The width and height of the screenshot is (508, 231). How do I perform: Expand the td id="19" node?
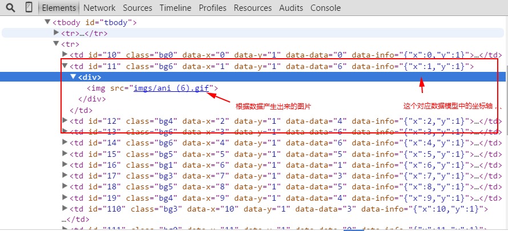click(64, 198)
